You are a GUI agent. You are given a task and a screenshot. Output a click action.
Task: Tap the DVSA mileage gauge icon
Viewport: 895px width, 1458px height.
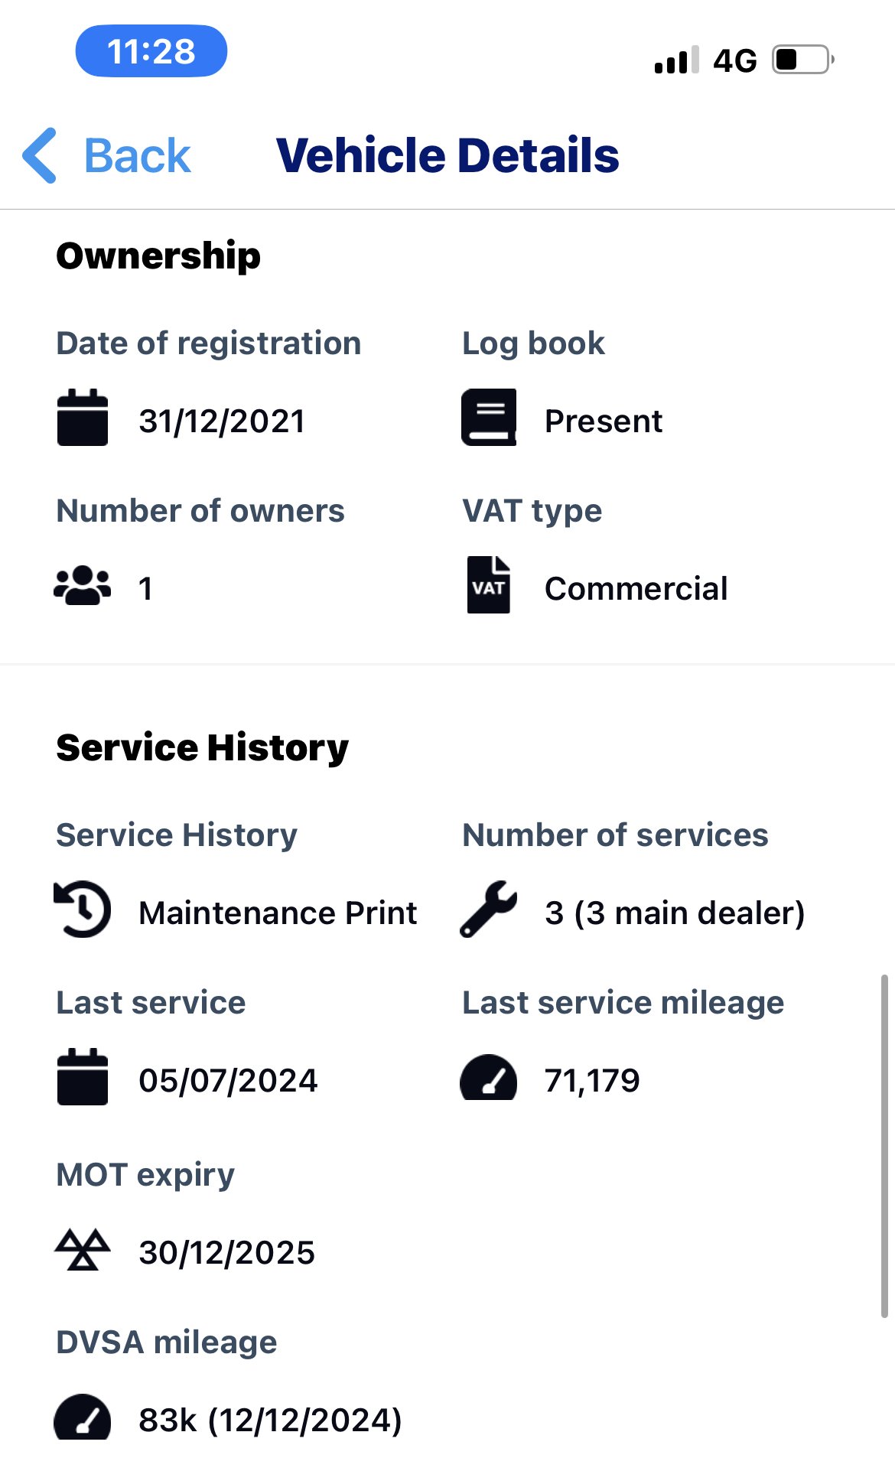click(83, 1417)
